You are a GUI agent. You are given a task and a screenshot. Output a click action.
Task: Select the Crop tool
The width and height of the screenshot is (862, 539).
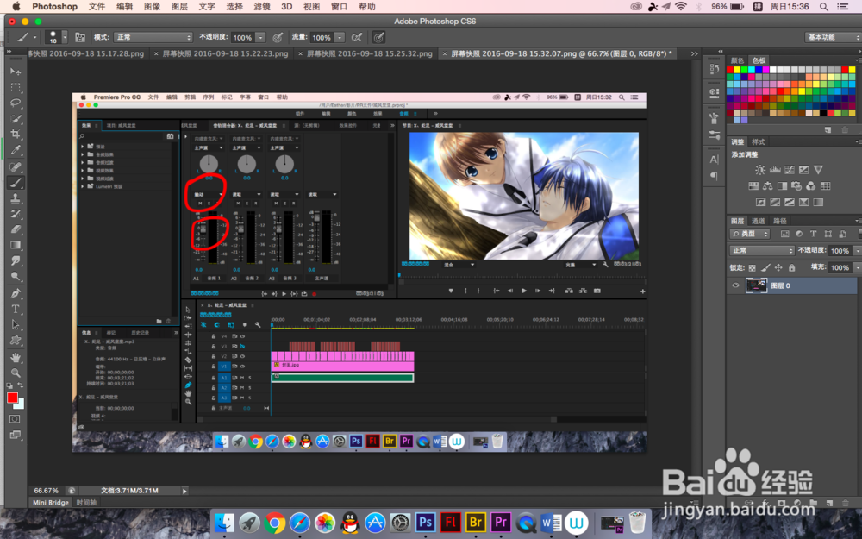pos(16,135)
